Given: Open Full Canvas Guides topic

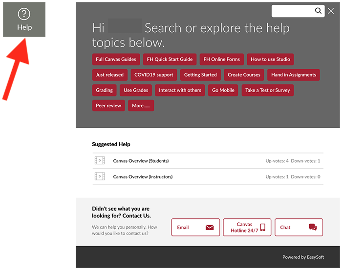Looking at the screenshot, I should [116, 59].
